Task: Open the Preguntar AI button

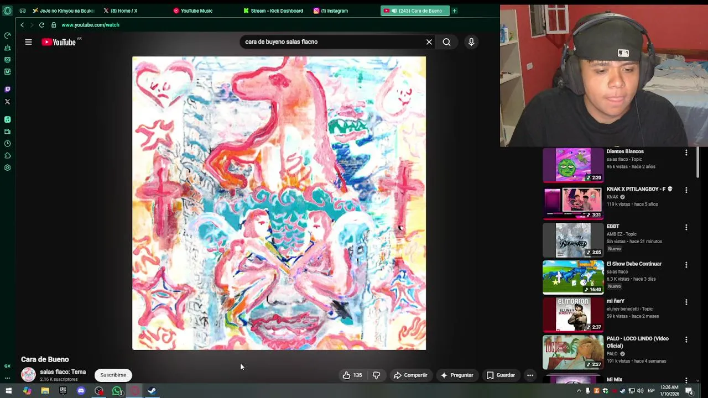Action: (457, 375)
